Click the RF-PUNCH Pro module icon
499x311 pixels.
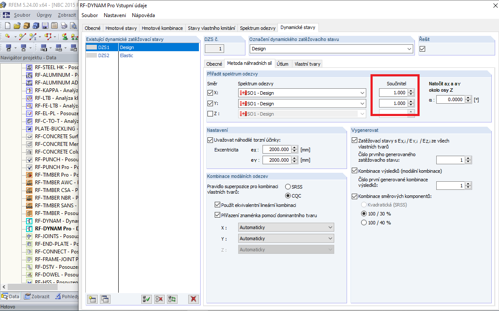click(x=29, y=167)
